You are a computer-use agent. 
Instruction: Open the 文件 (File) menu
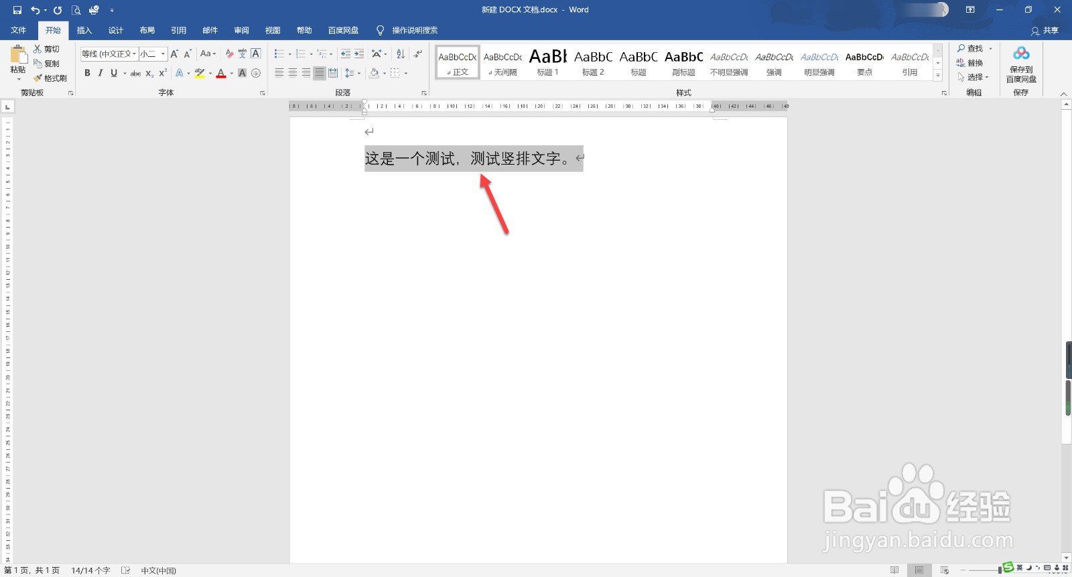pos(19,30)
